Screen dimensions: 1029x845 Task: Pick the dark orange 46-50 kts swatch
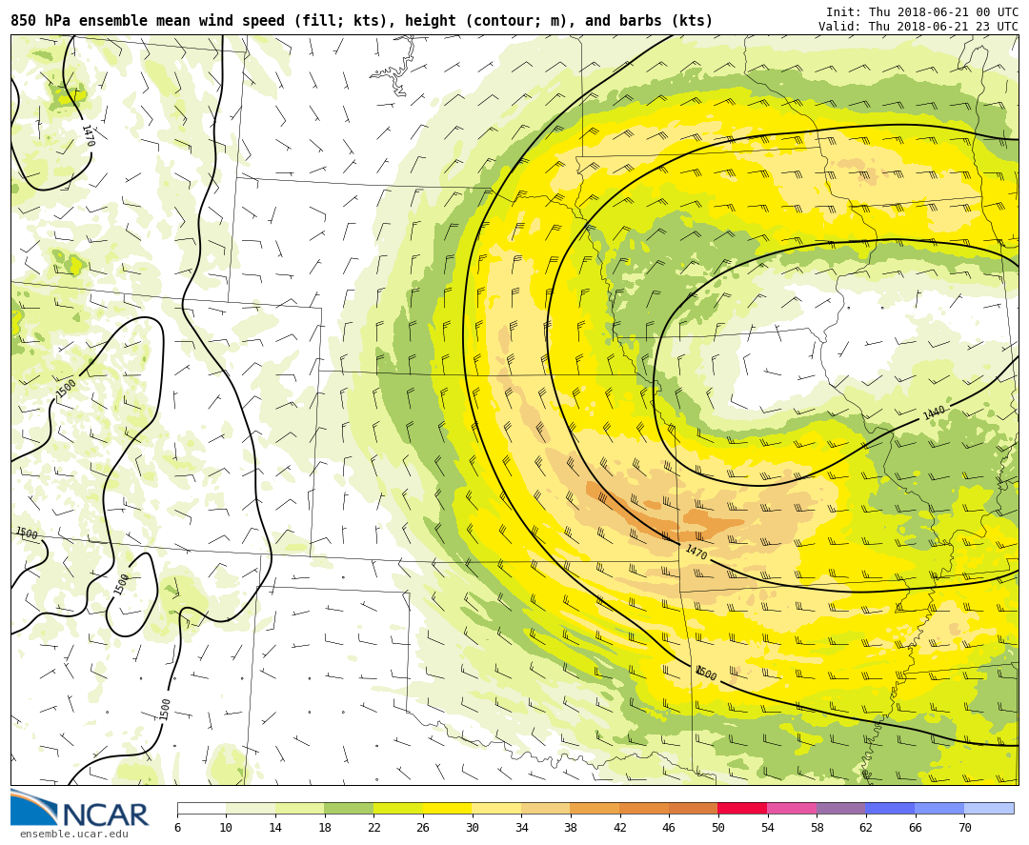(x=694, y=808)
